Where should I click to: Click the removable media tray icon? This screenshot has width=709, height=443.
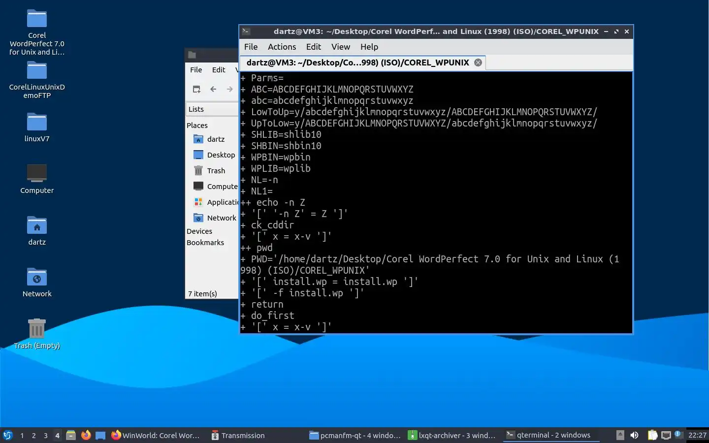click(620, 435)
